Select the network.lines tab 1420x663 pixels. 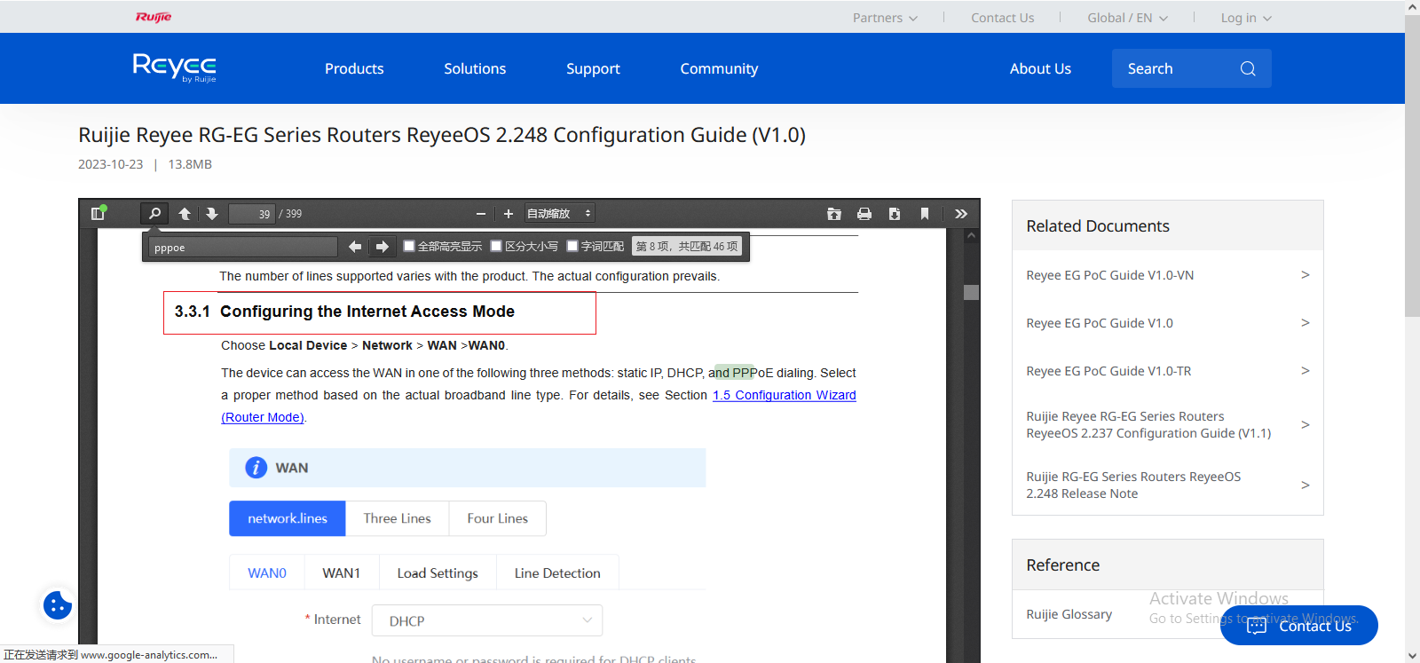287,518
